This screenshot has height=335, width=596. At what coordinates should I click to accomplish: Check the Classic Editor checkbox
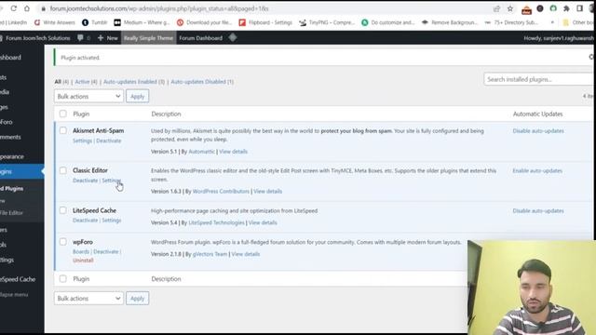pos(63,170)
